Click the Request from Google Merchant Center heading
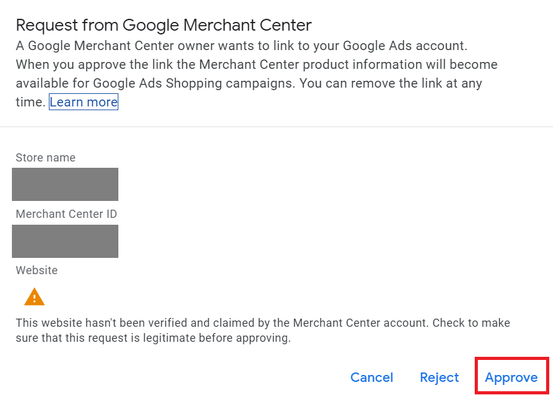Image resolution: width=553 pixels, height=395 pixels. [x=163, y=26]
